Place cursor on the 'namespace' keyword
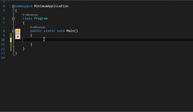Viewport: 193px width, 112px height. tap(24, 6)
